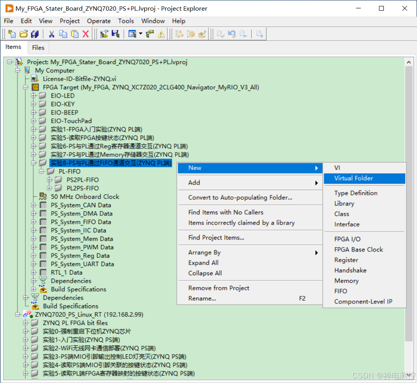Choose Virtual Folder from New submenu
The width and height of the screenshot is (417, 383).
364,178
